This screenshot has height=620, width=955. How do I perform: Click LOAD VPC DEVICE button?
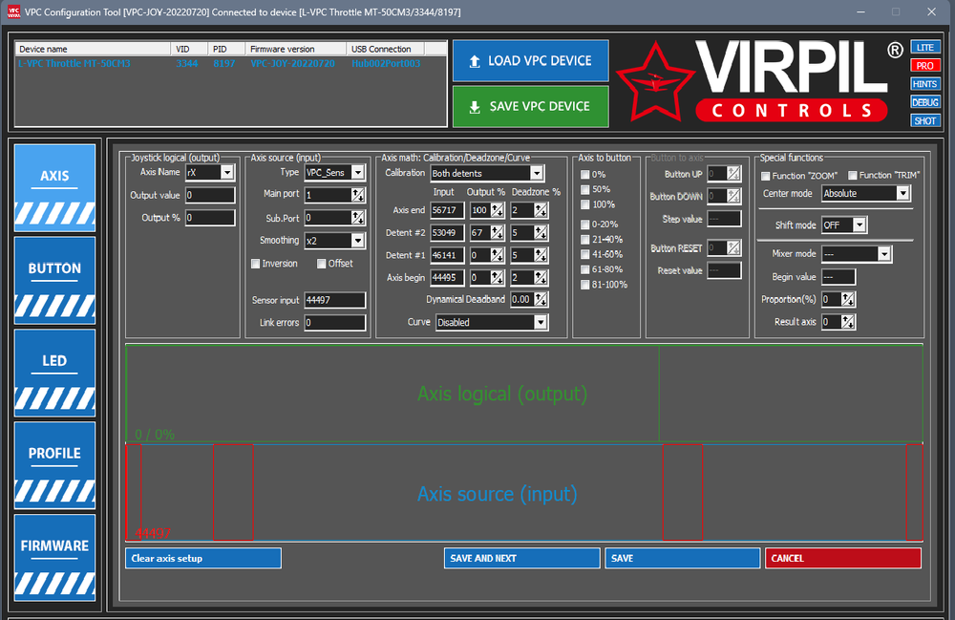click(x=530, y=61)
